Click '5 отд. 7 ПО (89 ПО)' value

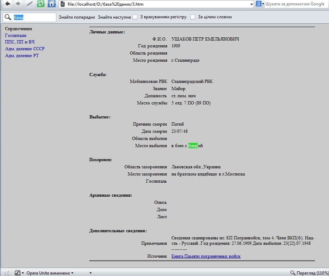tap(191, 103)
